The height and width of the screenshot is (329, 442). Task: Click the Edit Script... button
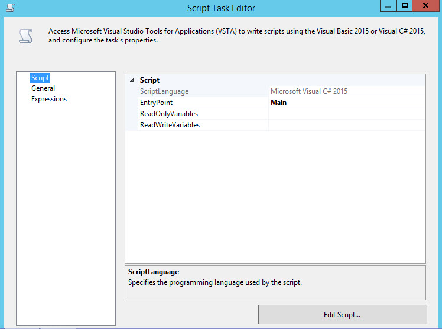coord(343,315)
